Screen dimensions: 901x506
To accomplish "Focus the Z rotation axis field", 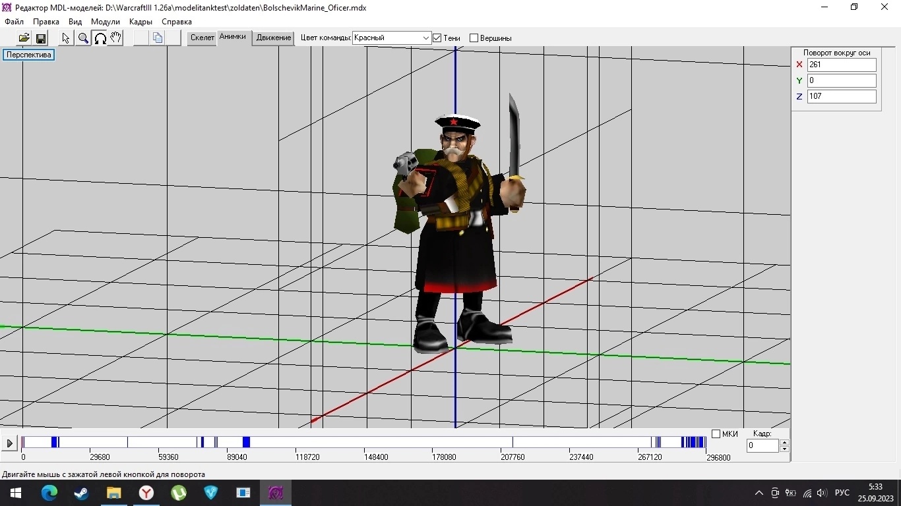I will (842, 96).
